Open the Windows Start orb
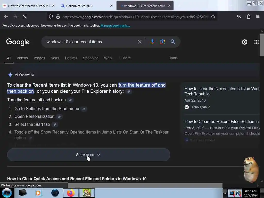Image resolution: width=264 pixels, height=198 pixels. click(7, 193)
